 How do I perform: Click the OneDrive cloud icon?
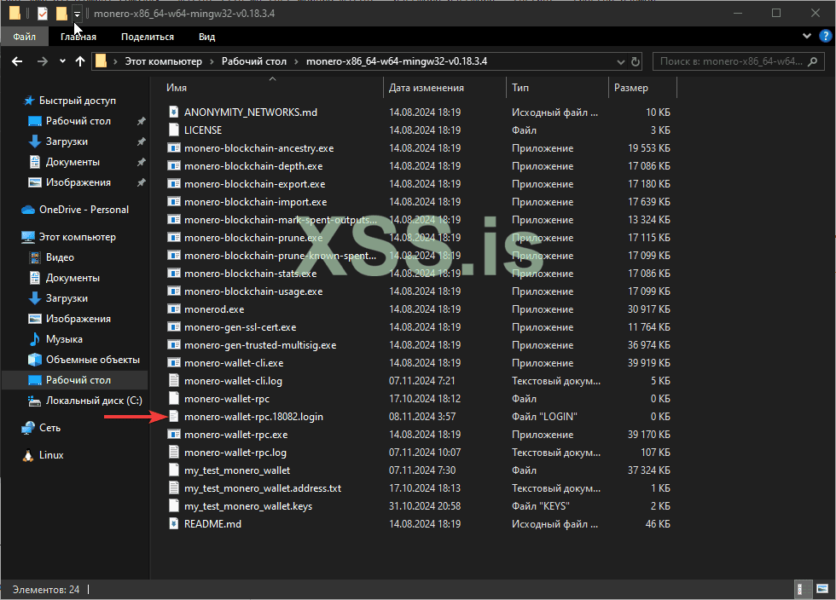[x=27, y=210]
